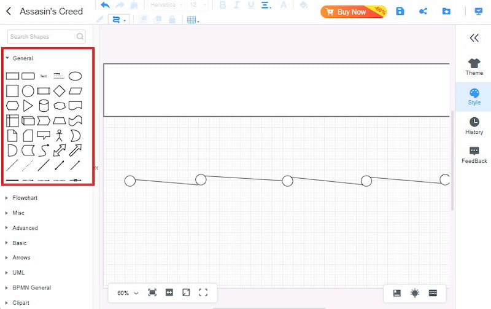Open the Style panel

(x=474, y=97)
